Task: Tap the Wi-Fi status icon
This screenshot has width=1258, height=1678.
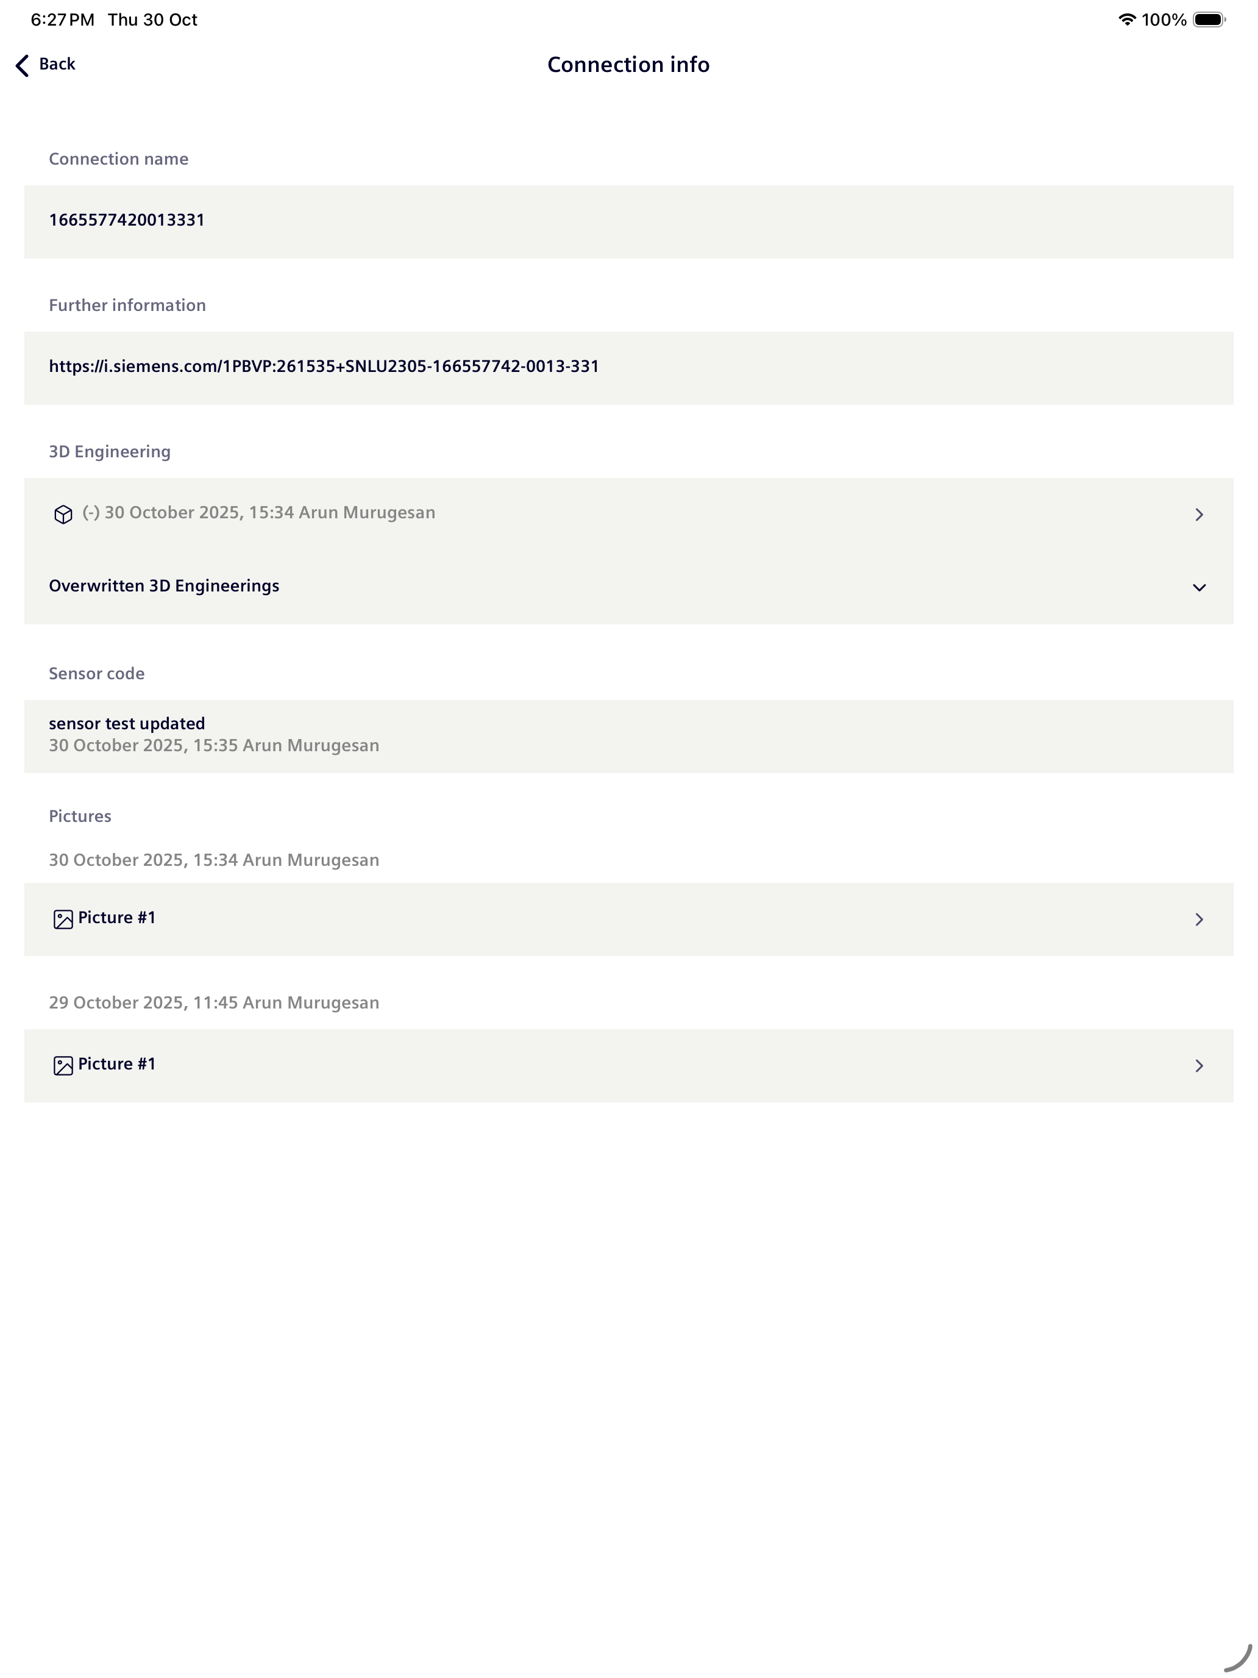Action: (1127, 20)
